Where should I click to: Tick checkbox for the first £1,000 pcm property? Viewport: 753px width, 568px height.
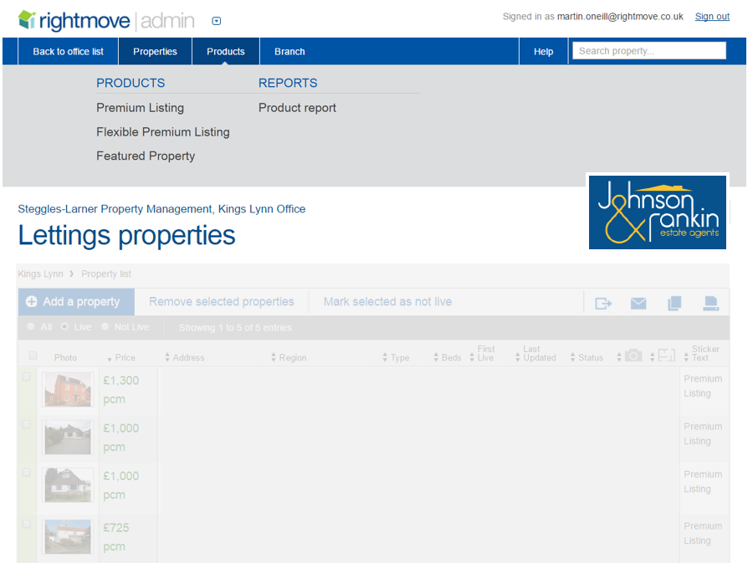click(x=27, y=424)
